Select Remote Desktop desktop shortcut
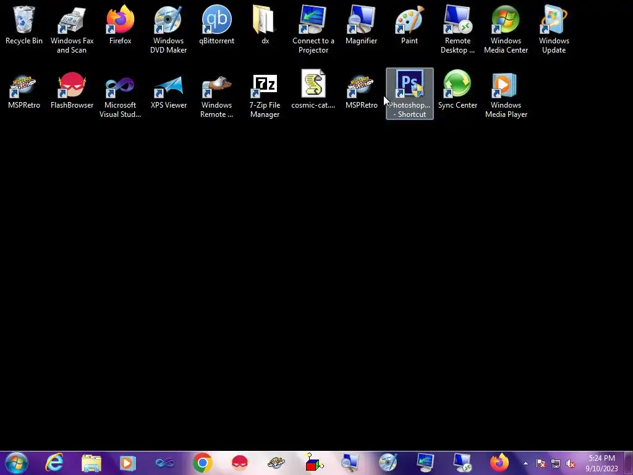Image resolution: width=633 pixels, height=475 pixels. [x=458, y=29]
